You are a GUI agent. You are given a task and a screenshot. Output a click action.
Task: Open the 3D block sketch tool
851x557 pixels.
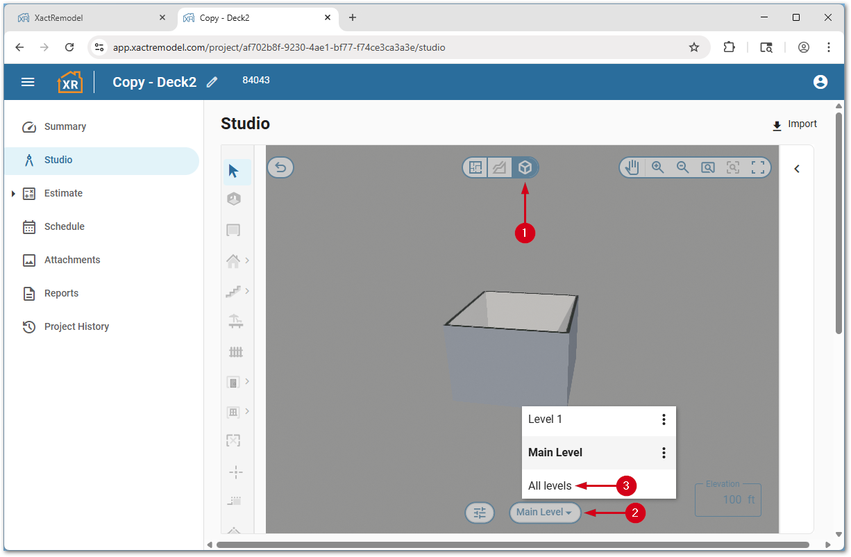[x=234, y=199]
